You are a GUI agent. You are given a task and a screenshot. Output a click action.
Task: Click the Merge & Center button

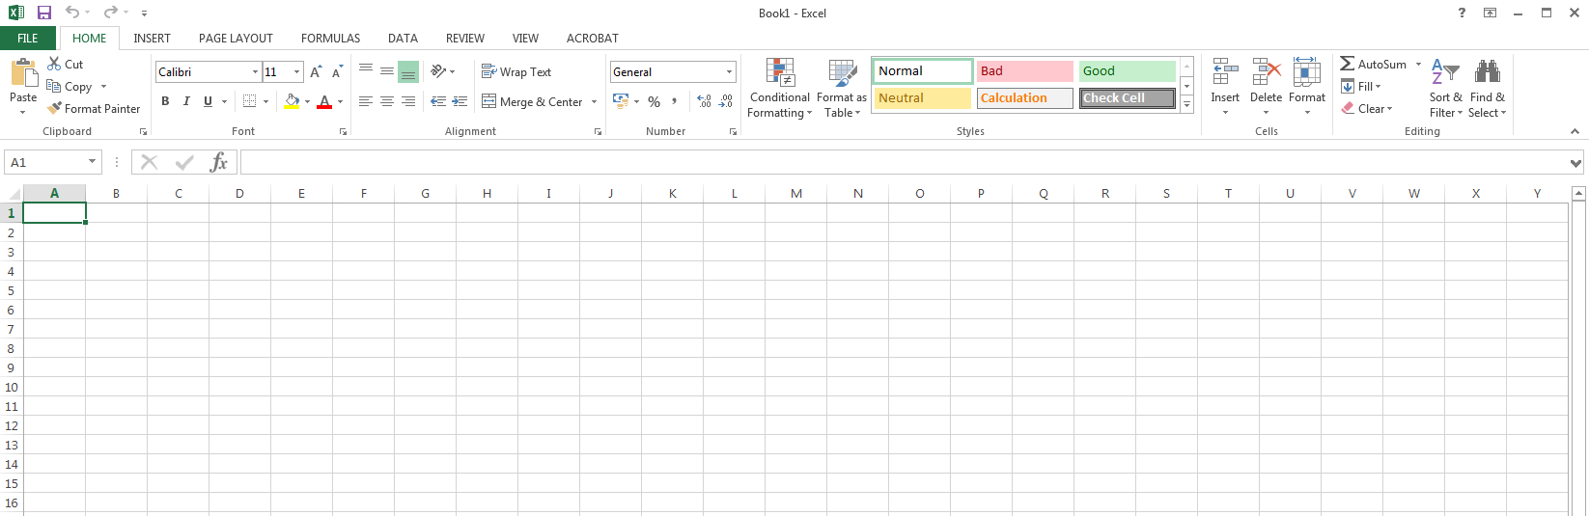[532, 101]
